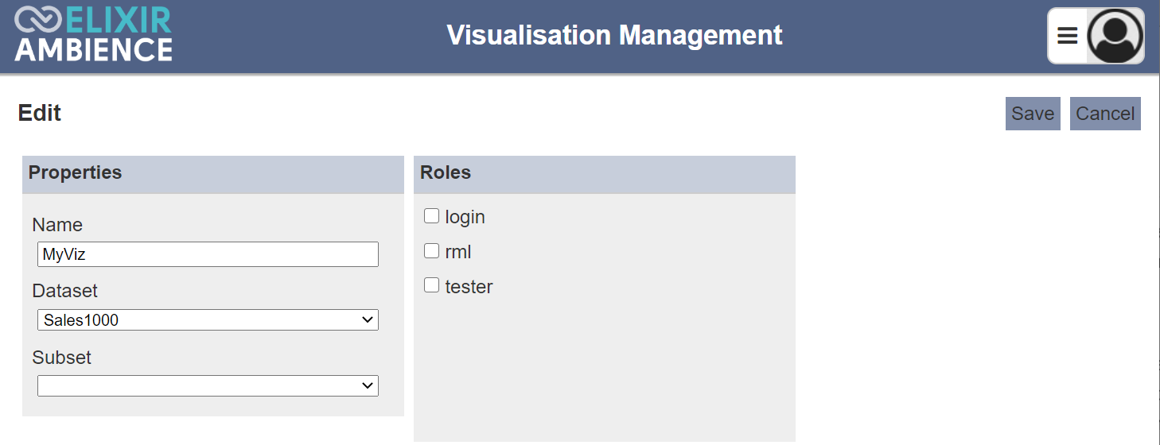Tick the rml role checkbox

point(431,251)
